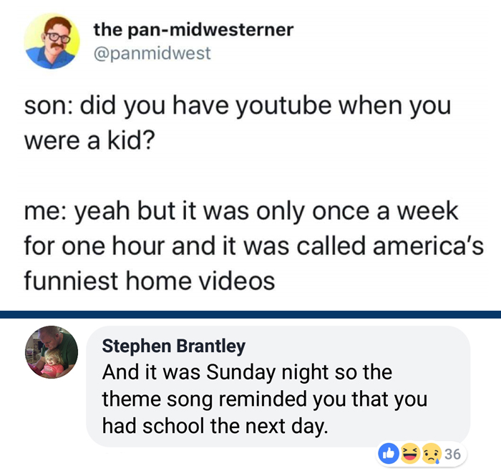Select the 'were a kid?' line
Viewport: 501px width, 471px height.
89,140
